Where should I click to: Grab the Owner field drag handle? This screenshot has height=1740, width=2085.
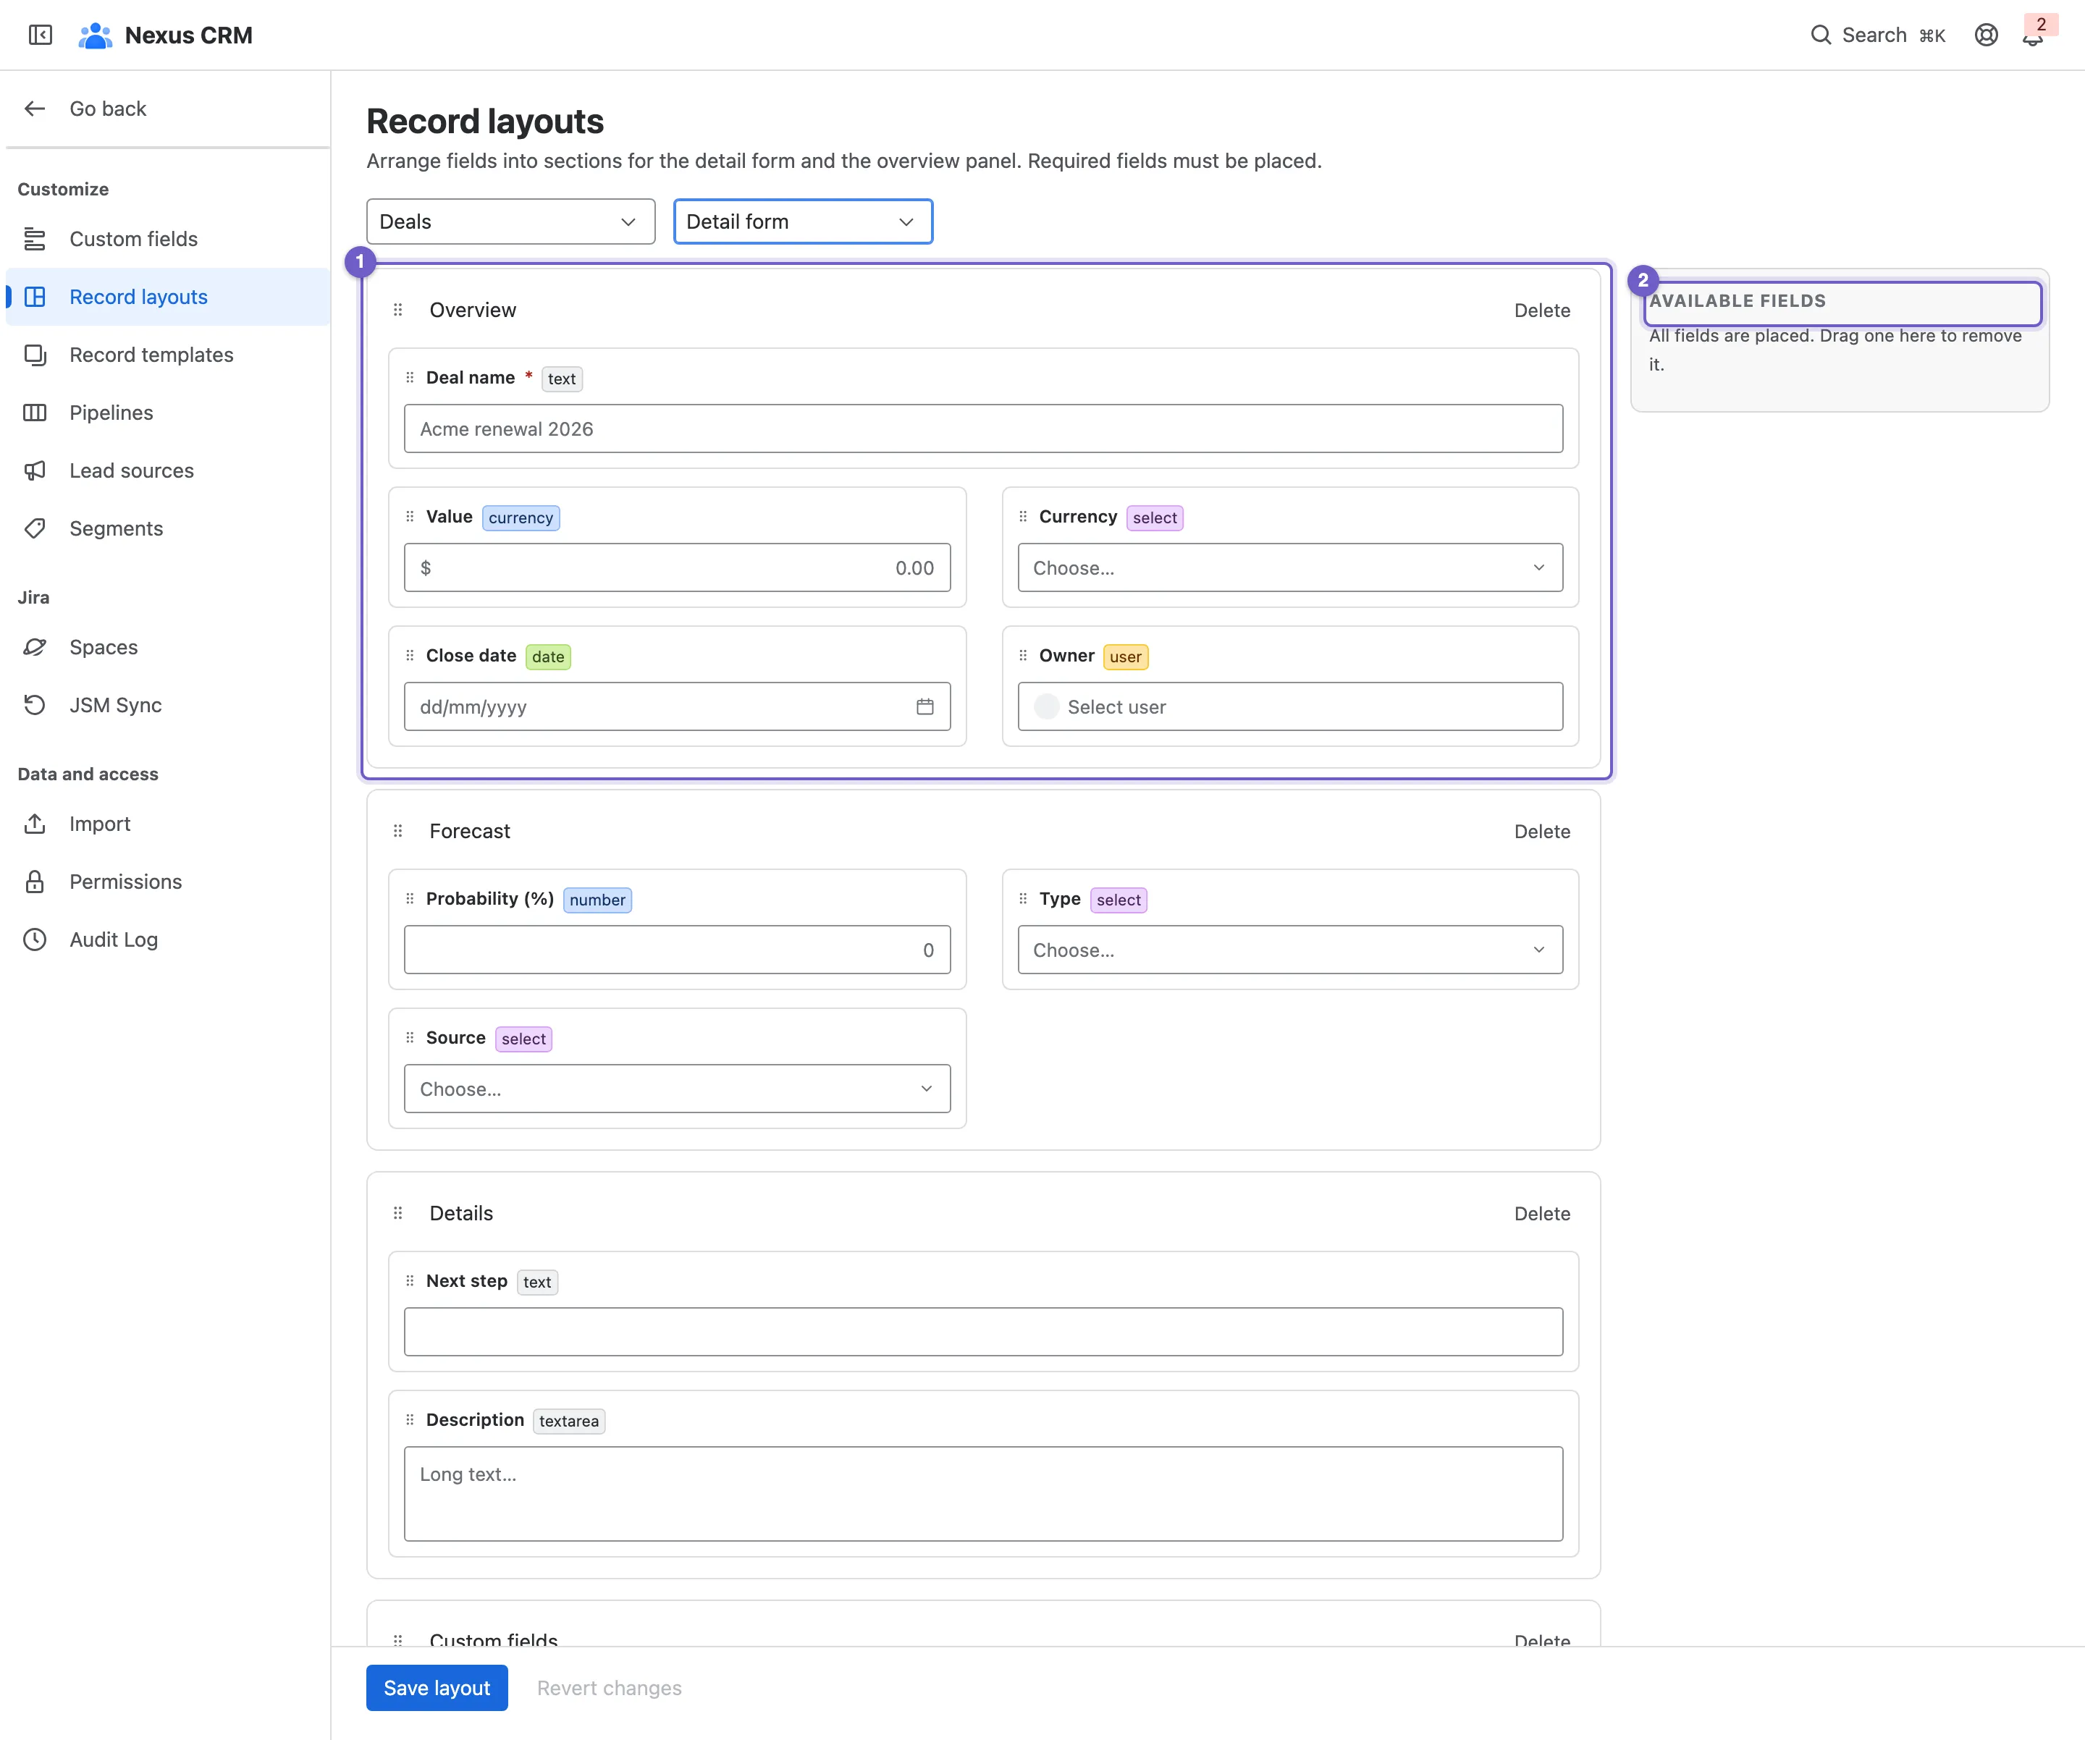click(1023, 655)
